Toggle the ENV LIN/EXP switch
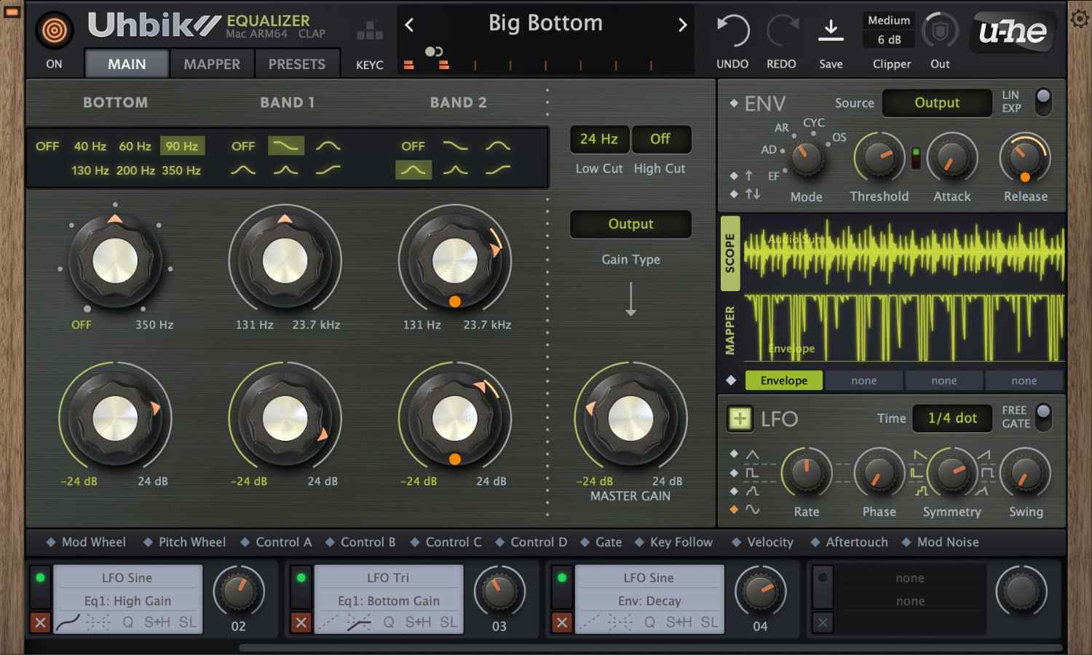This screenshot has height=655, width=1092. point(1042,103)
